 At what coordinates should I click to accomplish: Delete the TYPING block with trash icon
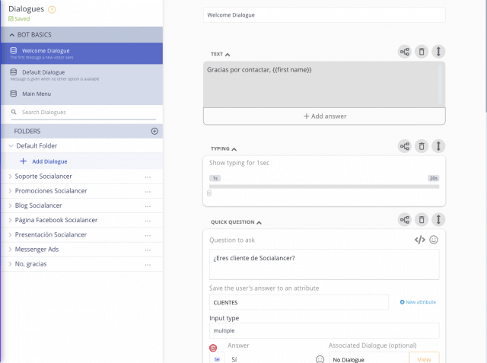pos(422,146)
